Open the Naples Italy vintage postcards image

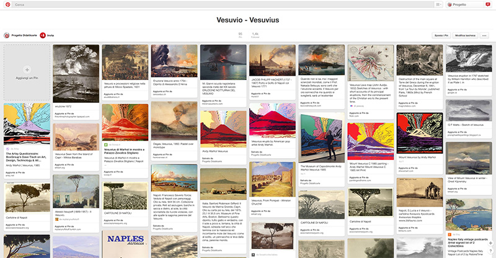point(469,215)
